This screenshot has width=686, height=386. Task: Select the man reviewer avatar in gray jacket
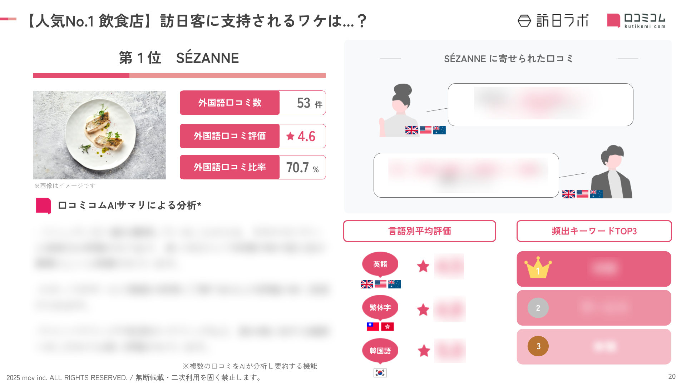pyautogui.click(x=613, y=172)
